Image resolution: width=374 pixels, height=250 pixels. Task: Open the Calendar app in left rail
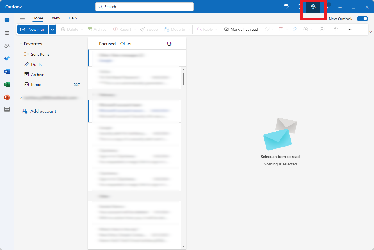tap(7, 33)
